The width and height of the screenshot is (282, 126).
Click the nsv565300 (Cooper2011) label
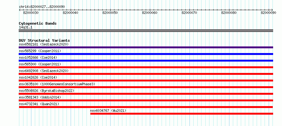click(x=40, y=64)
